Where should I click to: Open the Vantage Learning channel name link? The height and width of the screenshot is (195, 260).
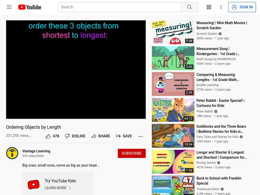click(36, 151)
